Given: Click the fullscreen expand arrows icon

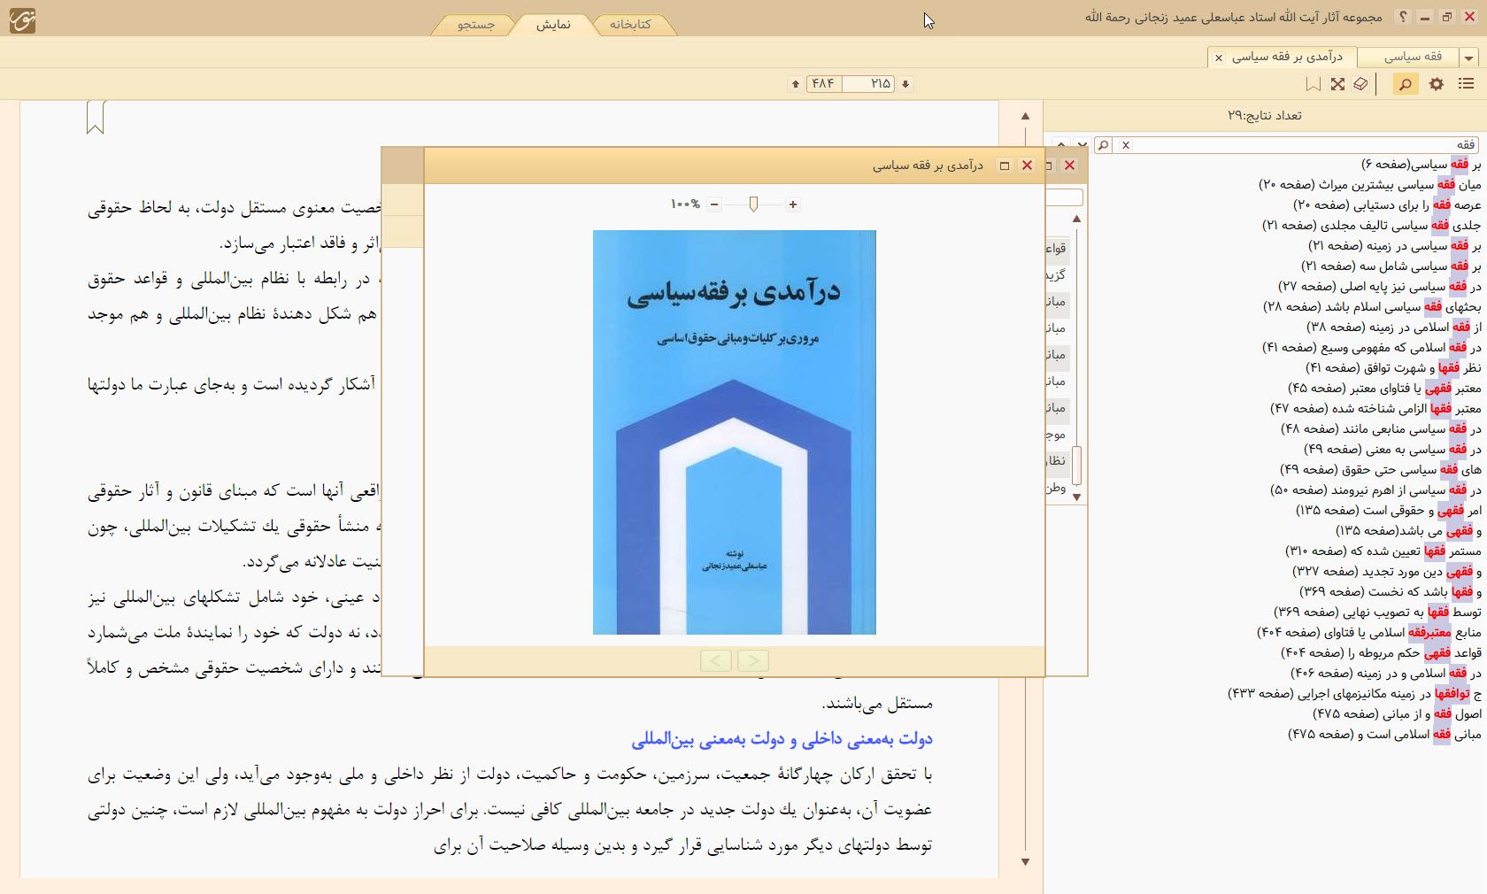Looking at the screenshot, I should [x=1337, y=84].
